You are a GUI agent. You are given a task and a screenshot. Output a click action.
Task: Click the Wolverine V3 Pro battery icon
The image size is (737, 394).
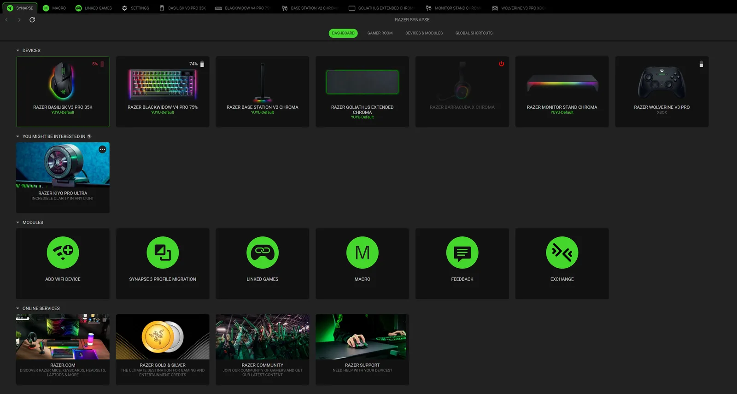point(701,64)
